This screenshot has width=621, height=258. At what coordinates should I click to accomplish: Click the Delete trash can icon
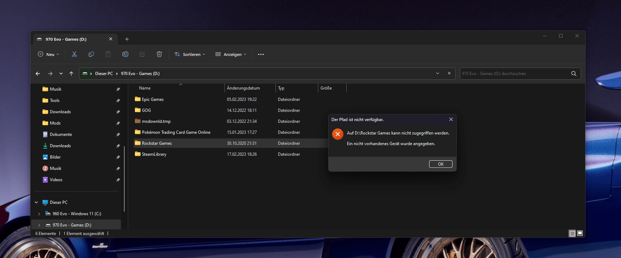[159, 54]
